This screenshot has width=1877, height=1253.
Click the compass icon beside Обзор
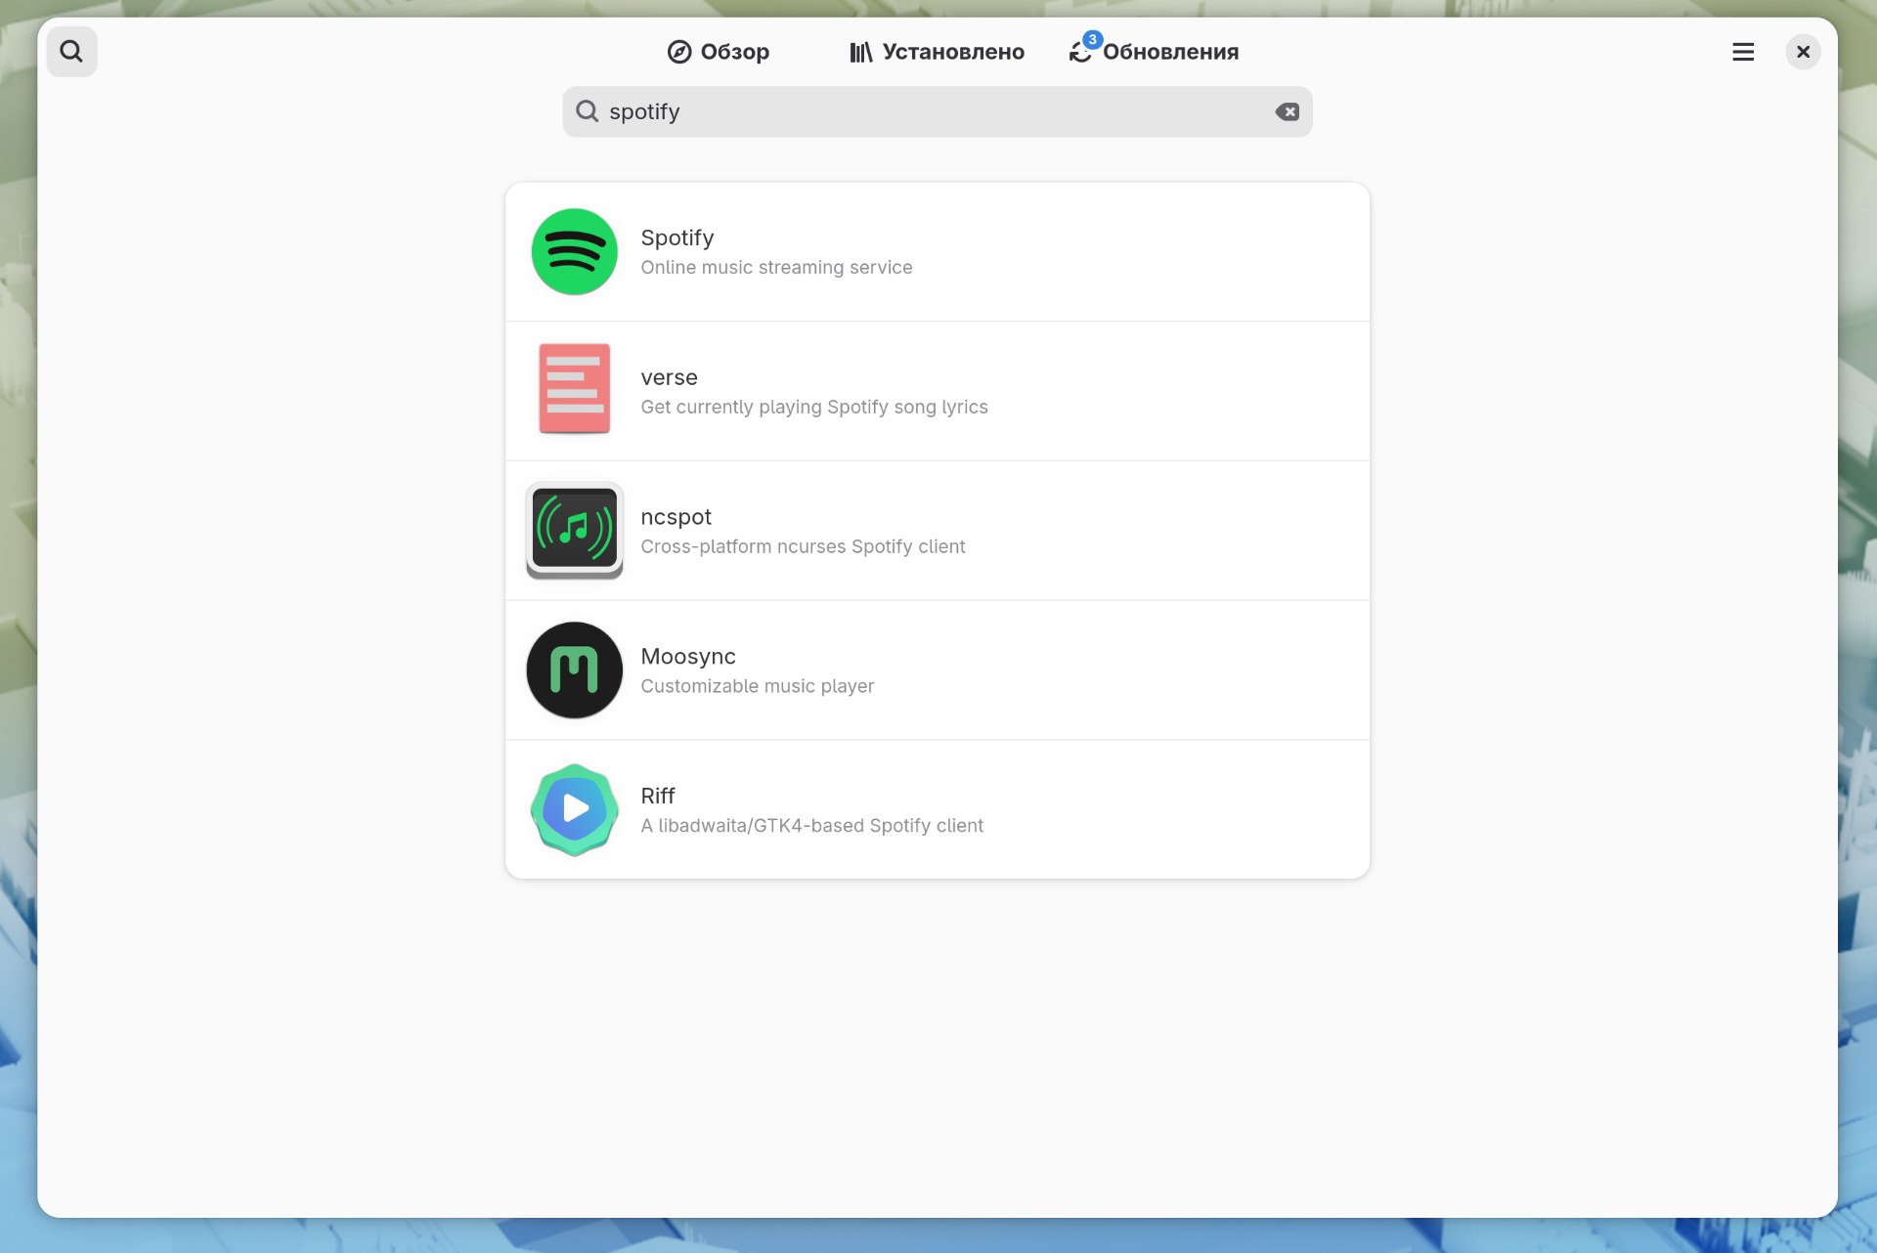679,52
